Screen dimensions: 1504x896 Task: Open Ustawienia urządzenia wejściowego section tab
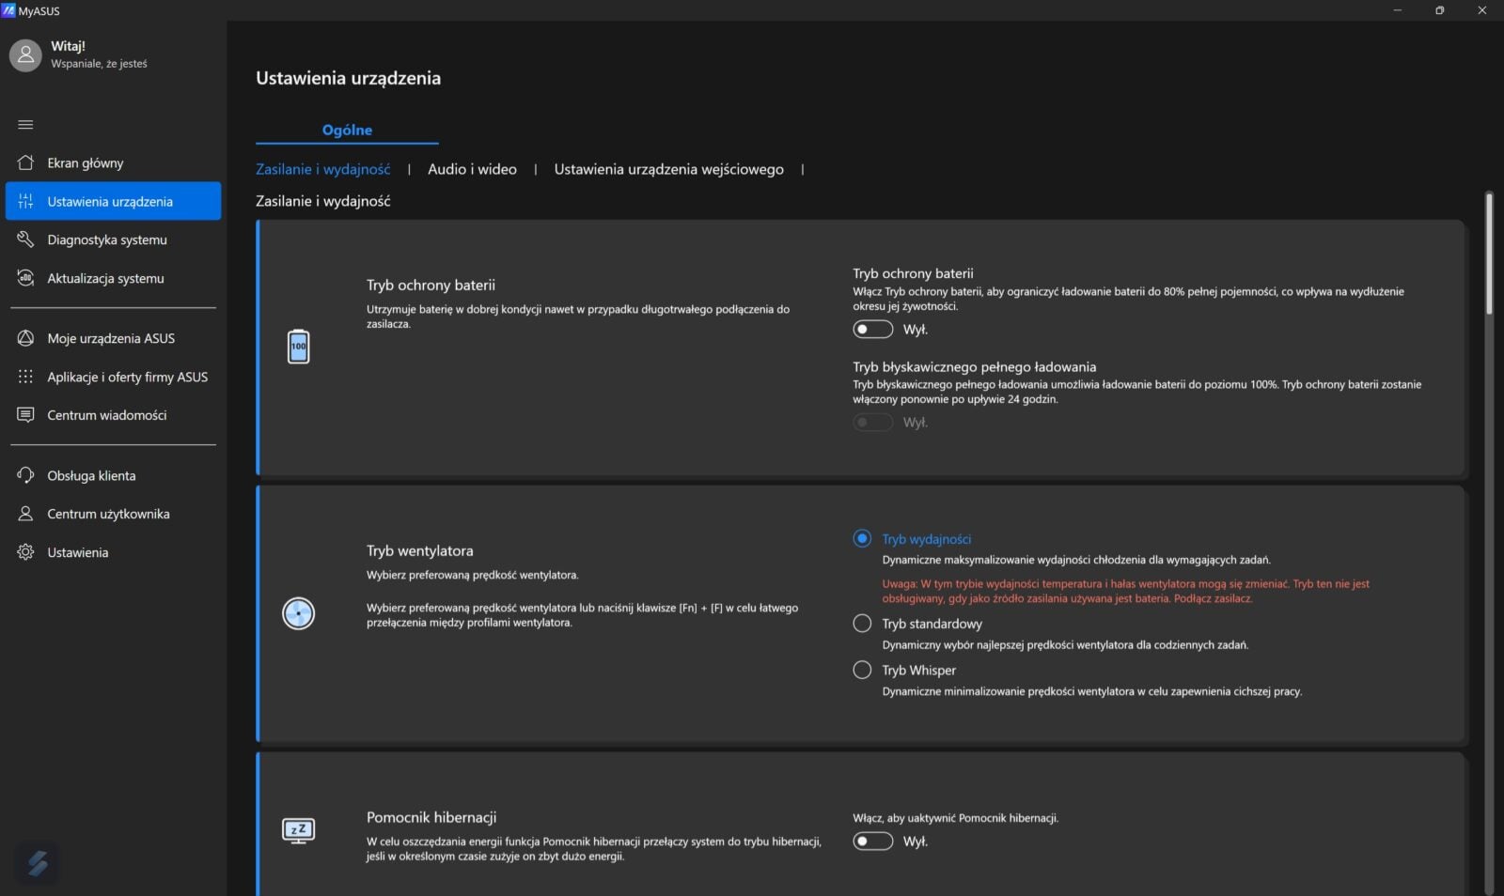point(668,169)
